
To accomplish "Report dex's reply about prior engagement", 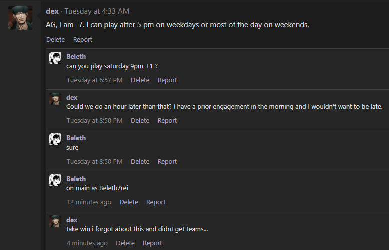I will (167, 121).
